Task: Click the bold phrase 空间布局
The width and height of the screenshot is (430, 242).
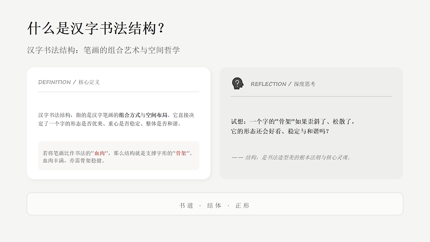Action: [156, 115]
